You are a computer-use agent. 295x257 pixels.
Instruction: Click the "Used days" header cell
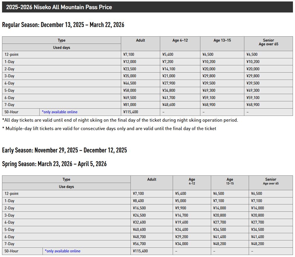[61, 48]
